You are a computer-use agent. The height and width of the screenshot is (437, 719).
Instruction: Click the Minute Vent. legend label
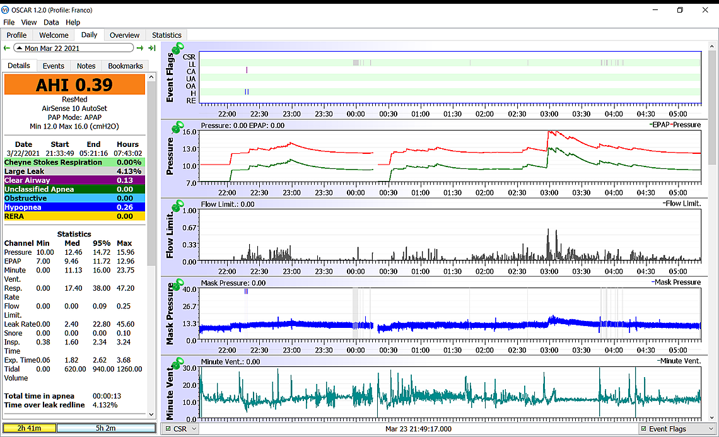coord(679,361)
